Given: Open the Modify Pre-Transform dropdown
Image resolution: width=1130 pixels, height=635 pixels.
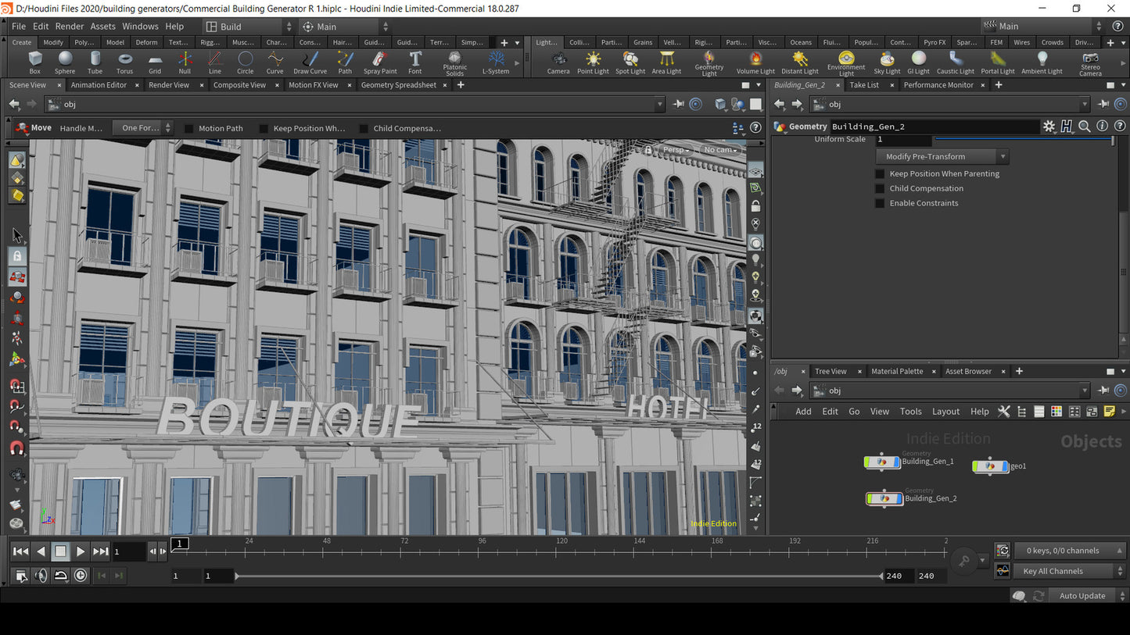Looking at the screenshot, I should click(942, 157).
